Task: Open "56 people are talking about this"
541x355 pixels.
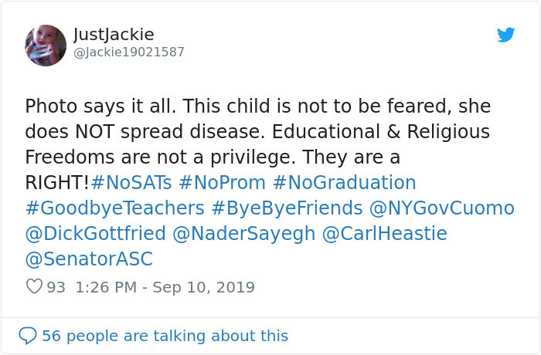Action: [165, 336]
